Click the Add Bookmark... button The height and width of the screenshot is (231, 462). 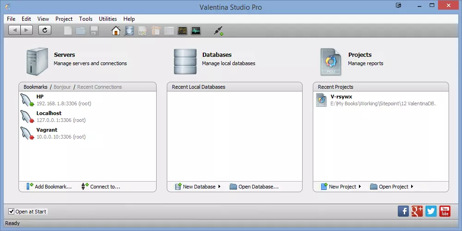[49, 187]
